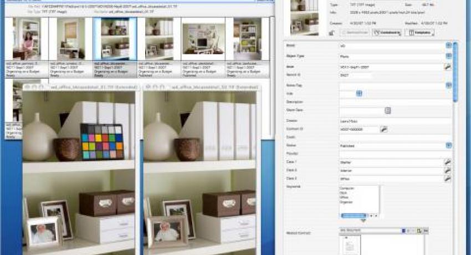Expand the triangle below the Keywords list
Screen dimensions: 471x255
363,221
